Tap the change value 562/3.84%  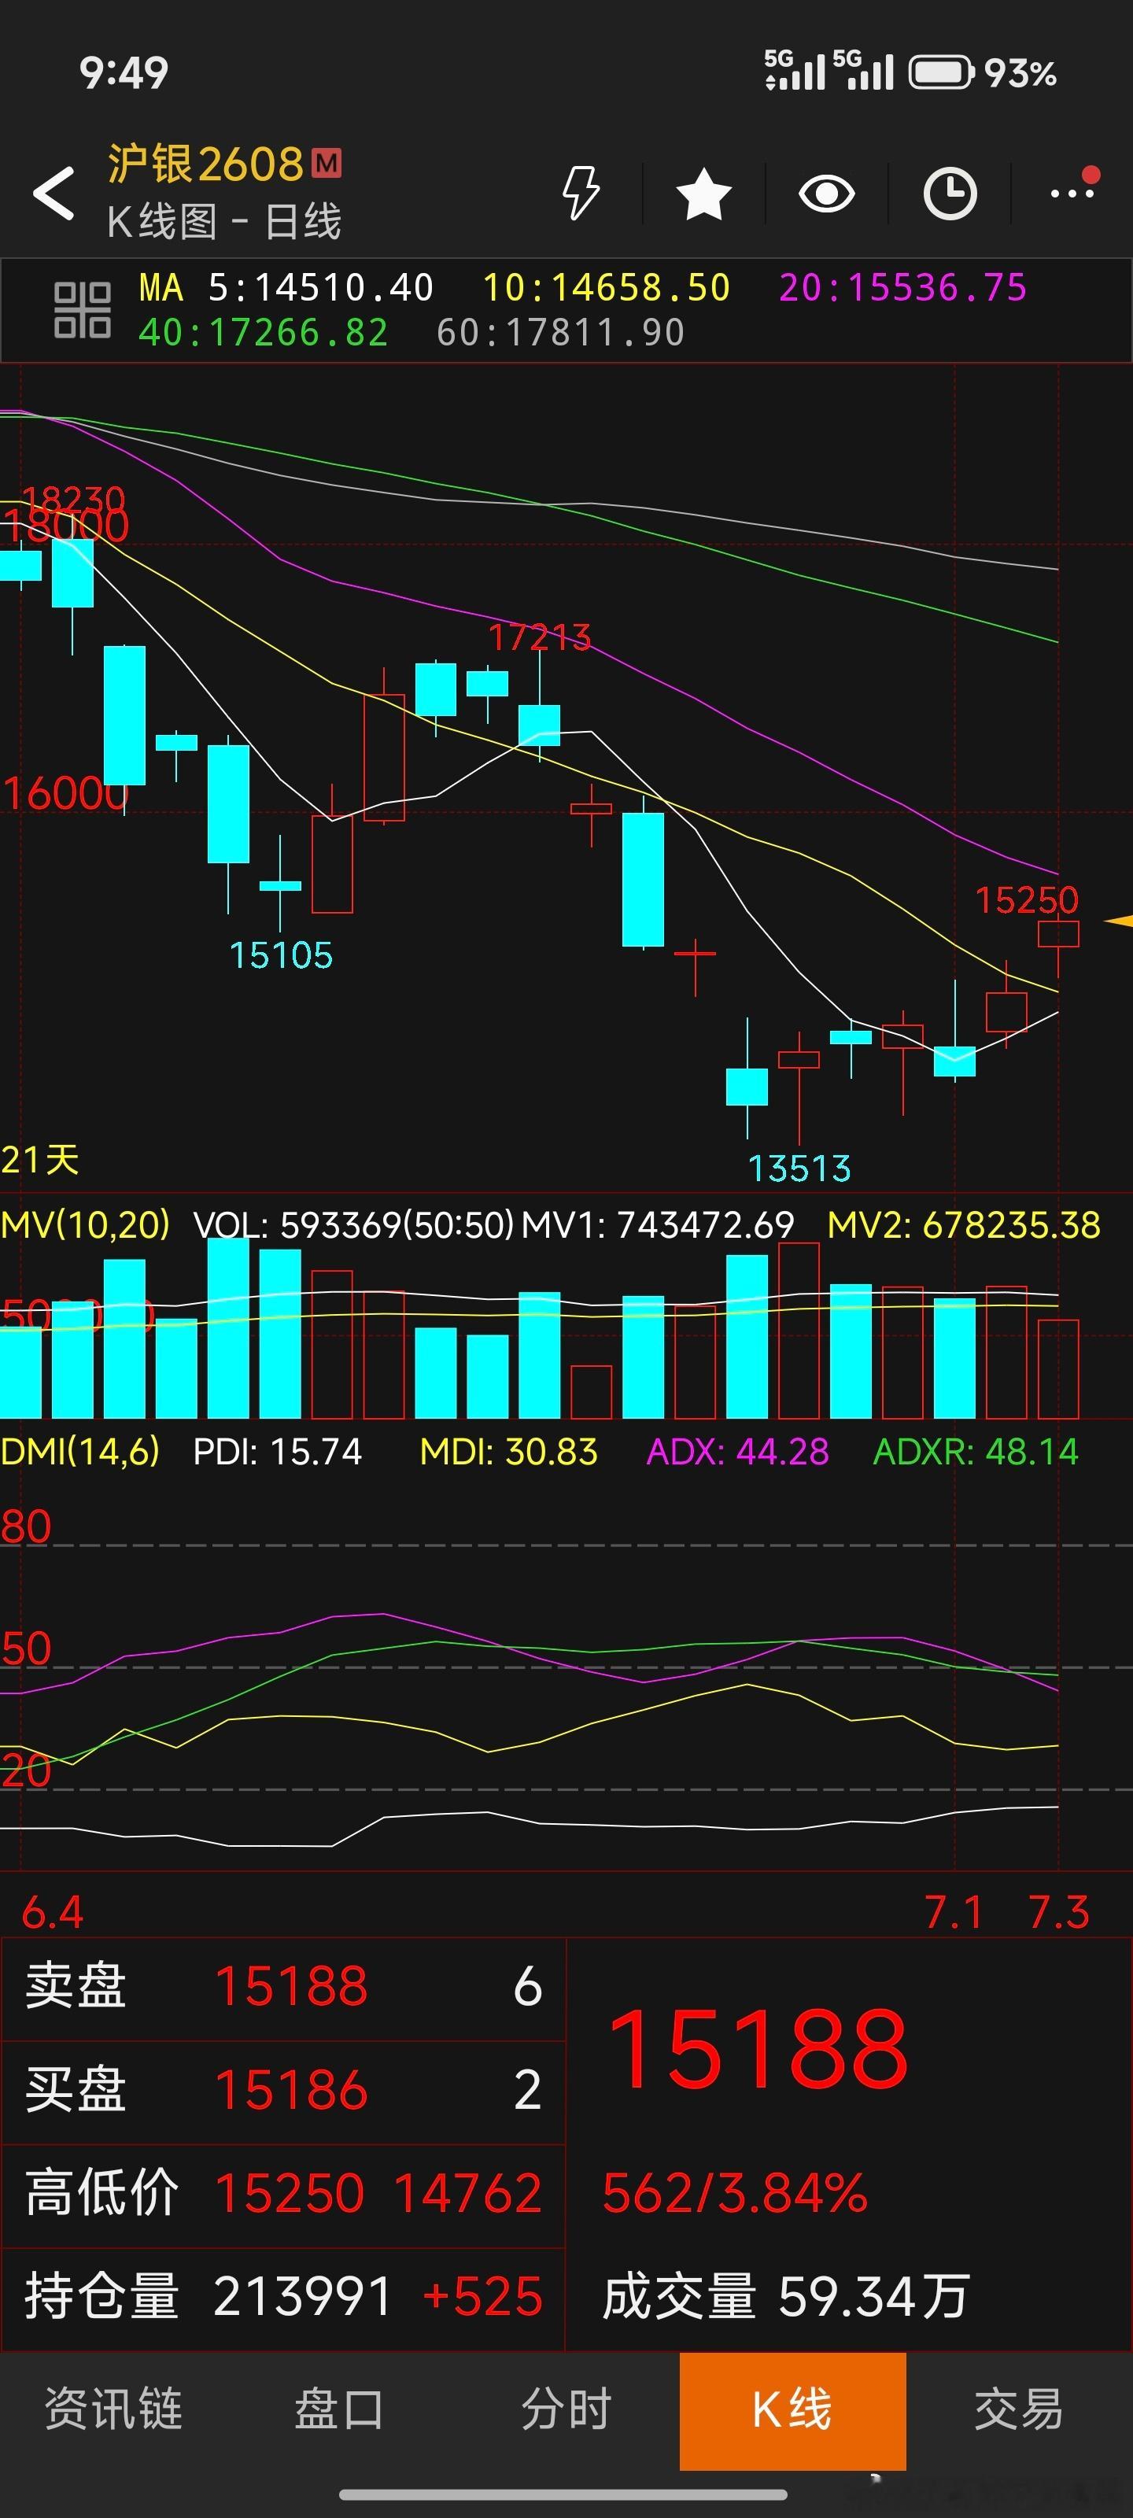tap(735, 2194)
